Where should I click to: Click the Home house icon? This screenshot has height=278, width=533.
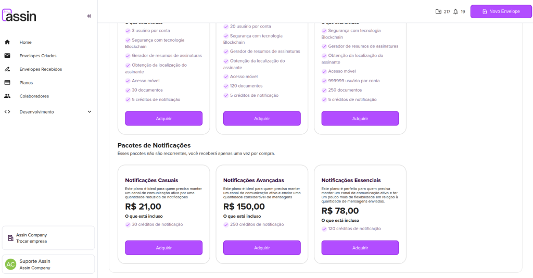[x=7, y=42]
